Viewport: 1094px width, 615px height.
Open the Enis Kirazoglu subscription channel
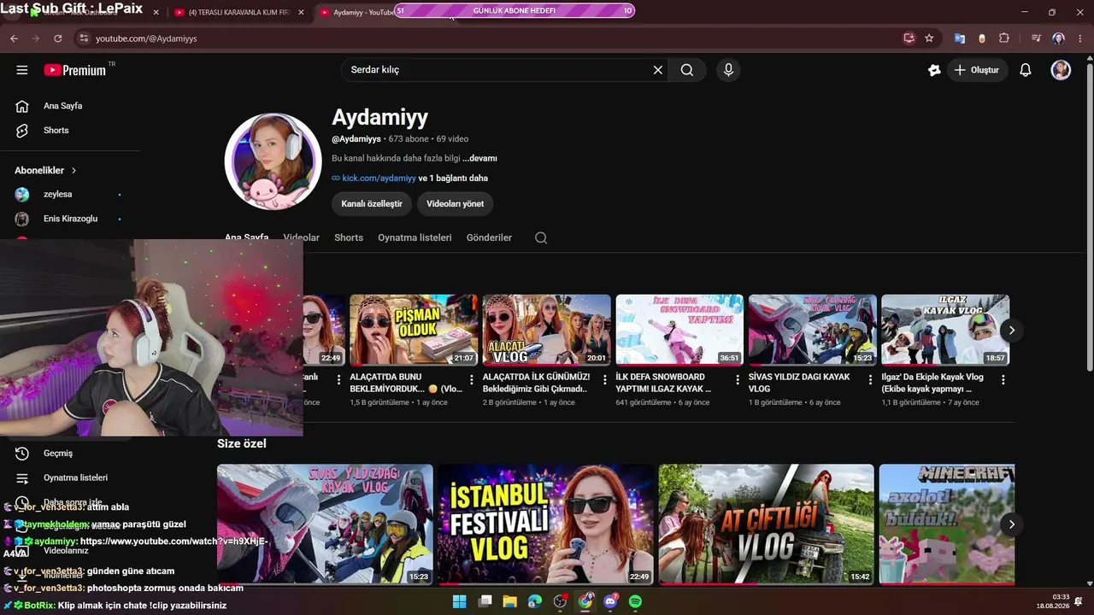(70, 219)
